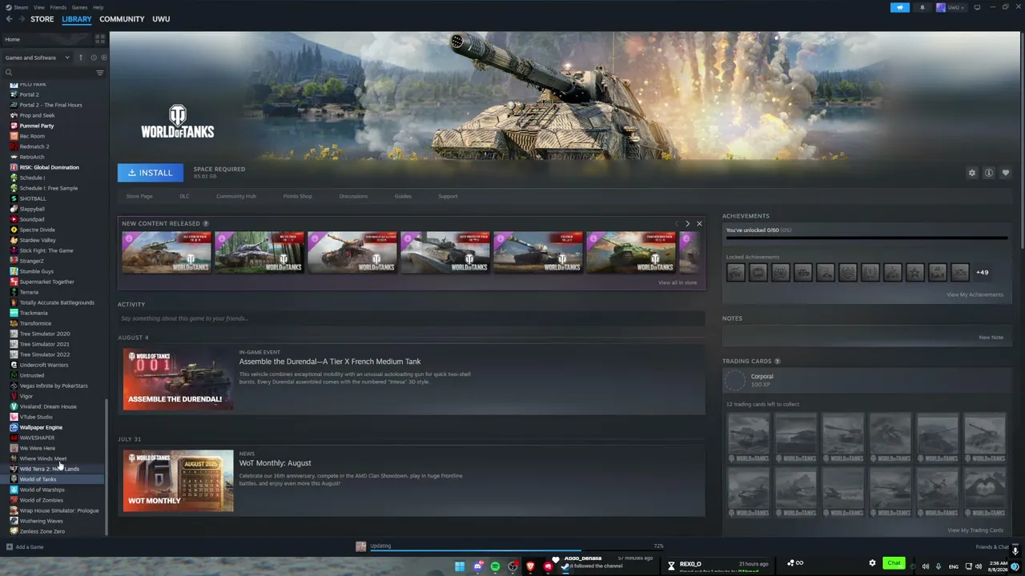Go back using the navigation arrow

pos(9,19)
